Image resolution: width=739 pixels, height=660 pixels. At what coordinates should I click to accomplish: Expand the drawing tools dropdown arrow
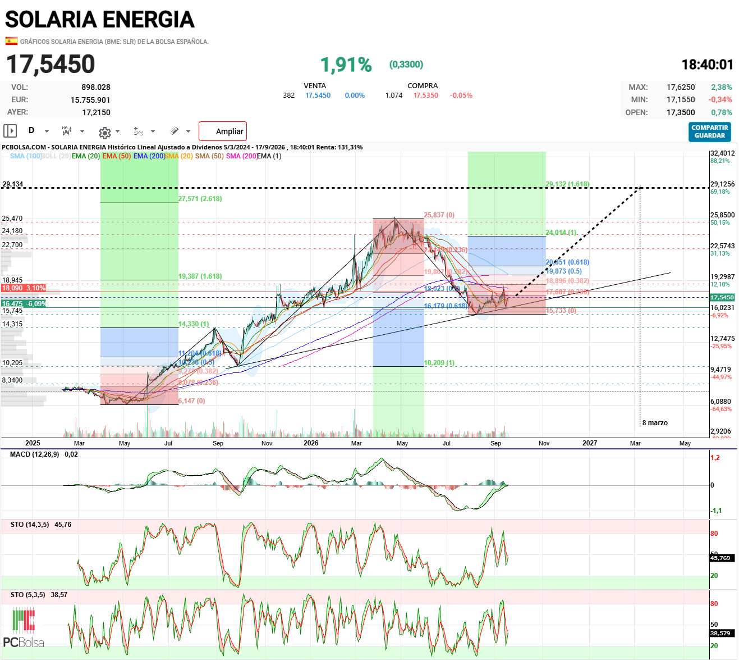point(188,131)
